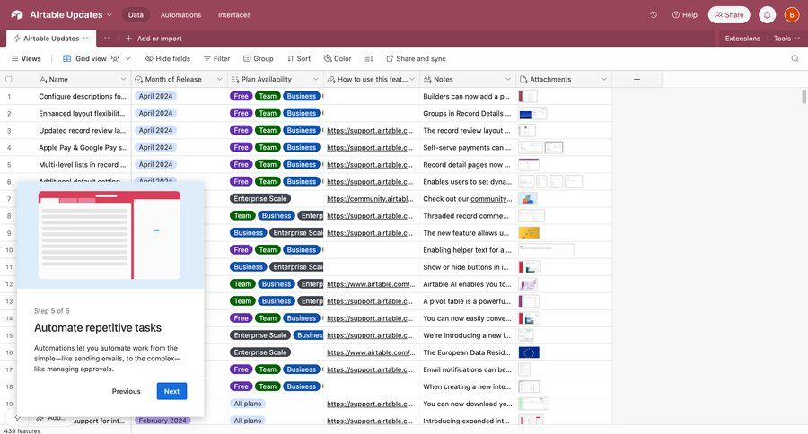Screen dimensions: 808x434
Task: Click the search magnifier icon
Action: pos(795,58)
